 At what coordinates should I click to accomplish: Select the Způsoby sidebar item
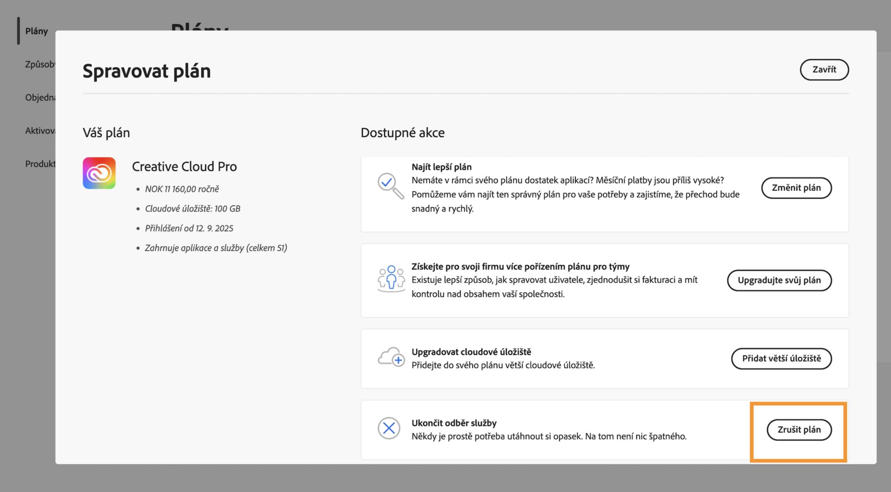click(x=40, y=64)
